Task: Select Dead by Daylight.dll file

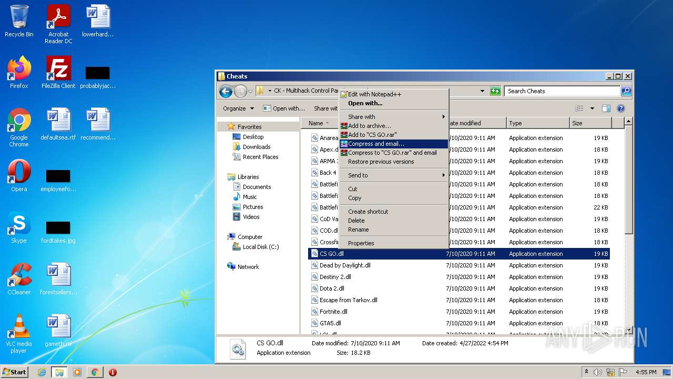Action: (x=458, y=265)
